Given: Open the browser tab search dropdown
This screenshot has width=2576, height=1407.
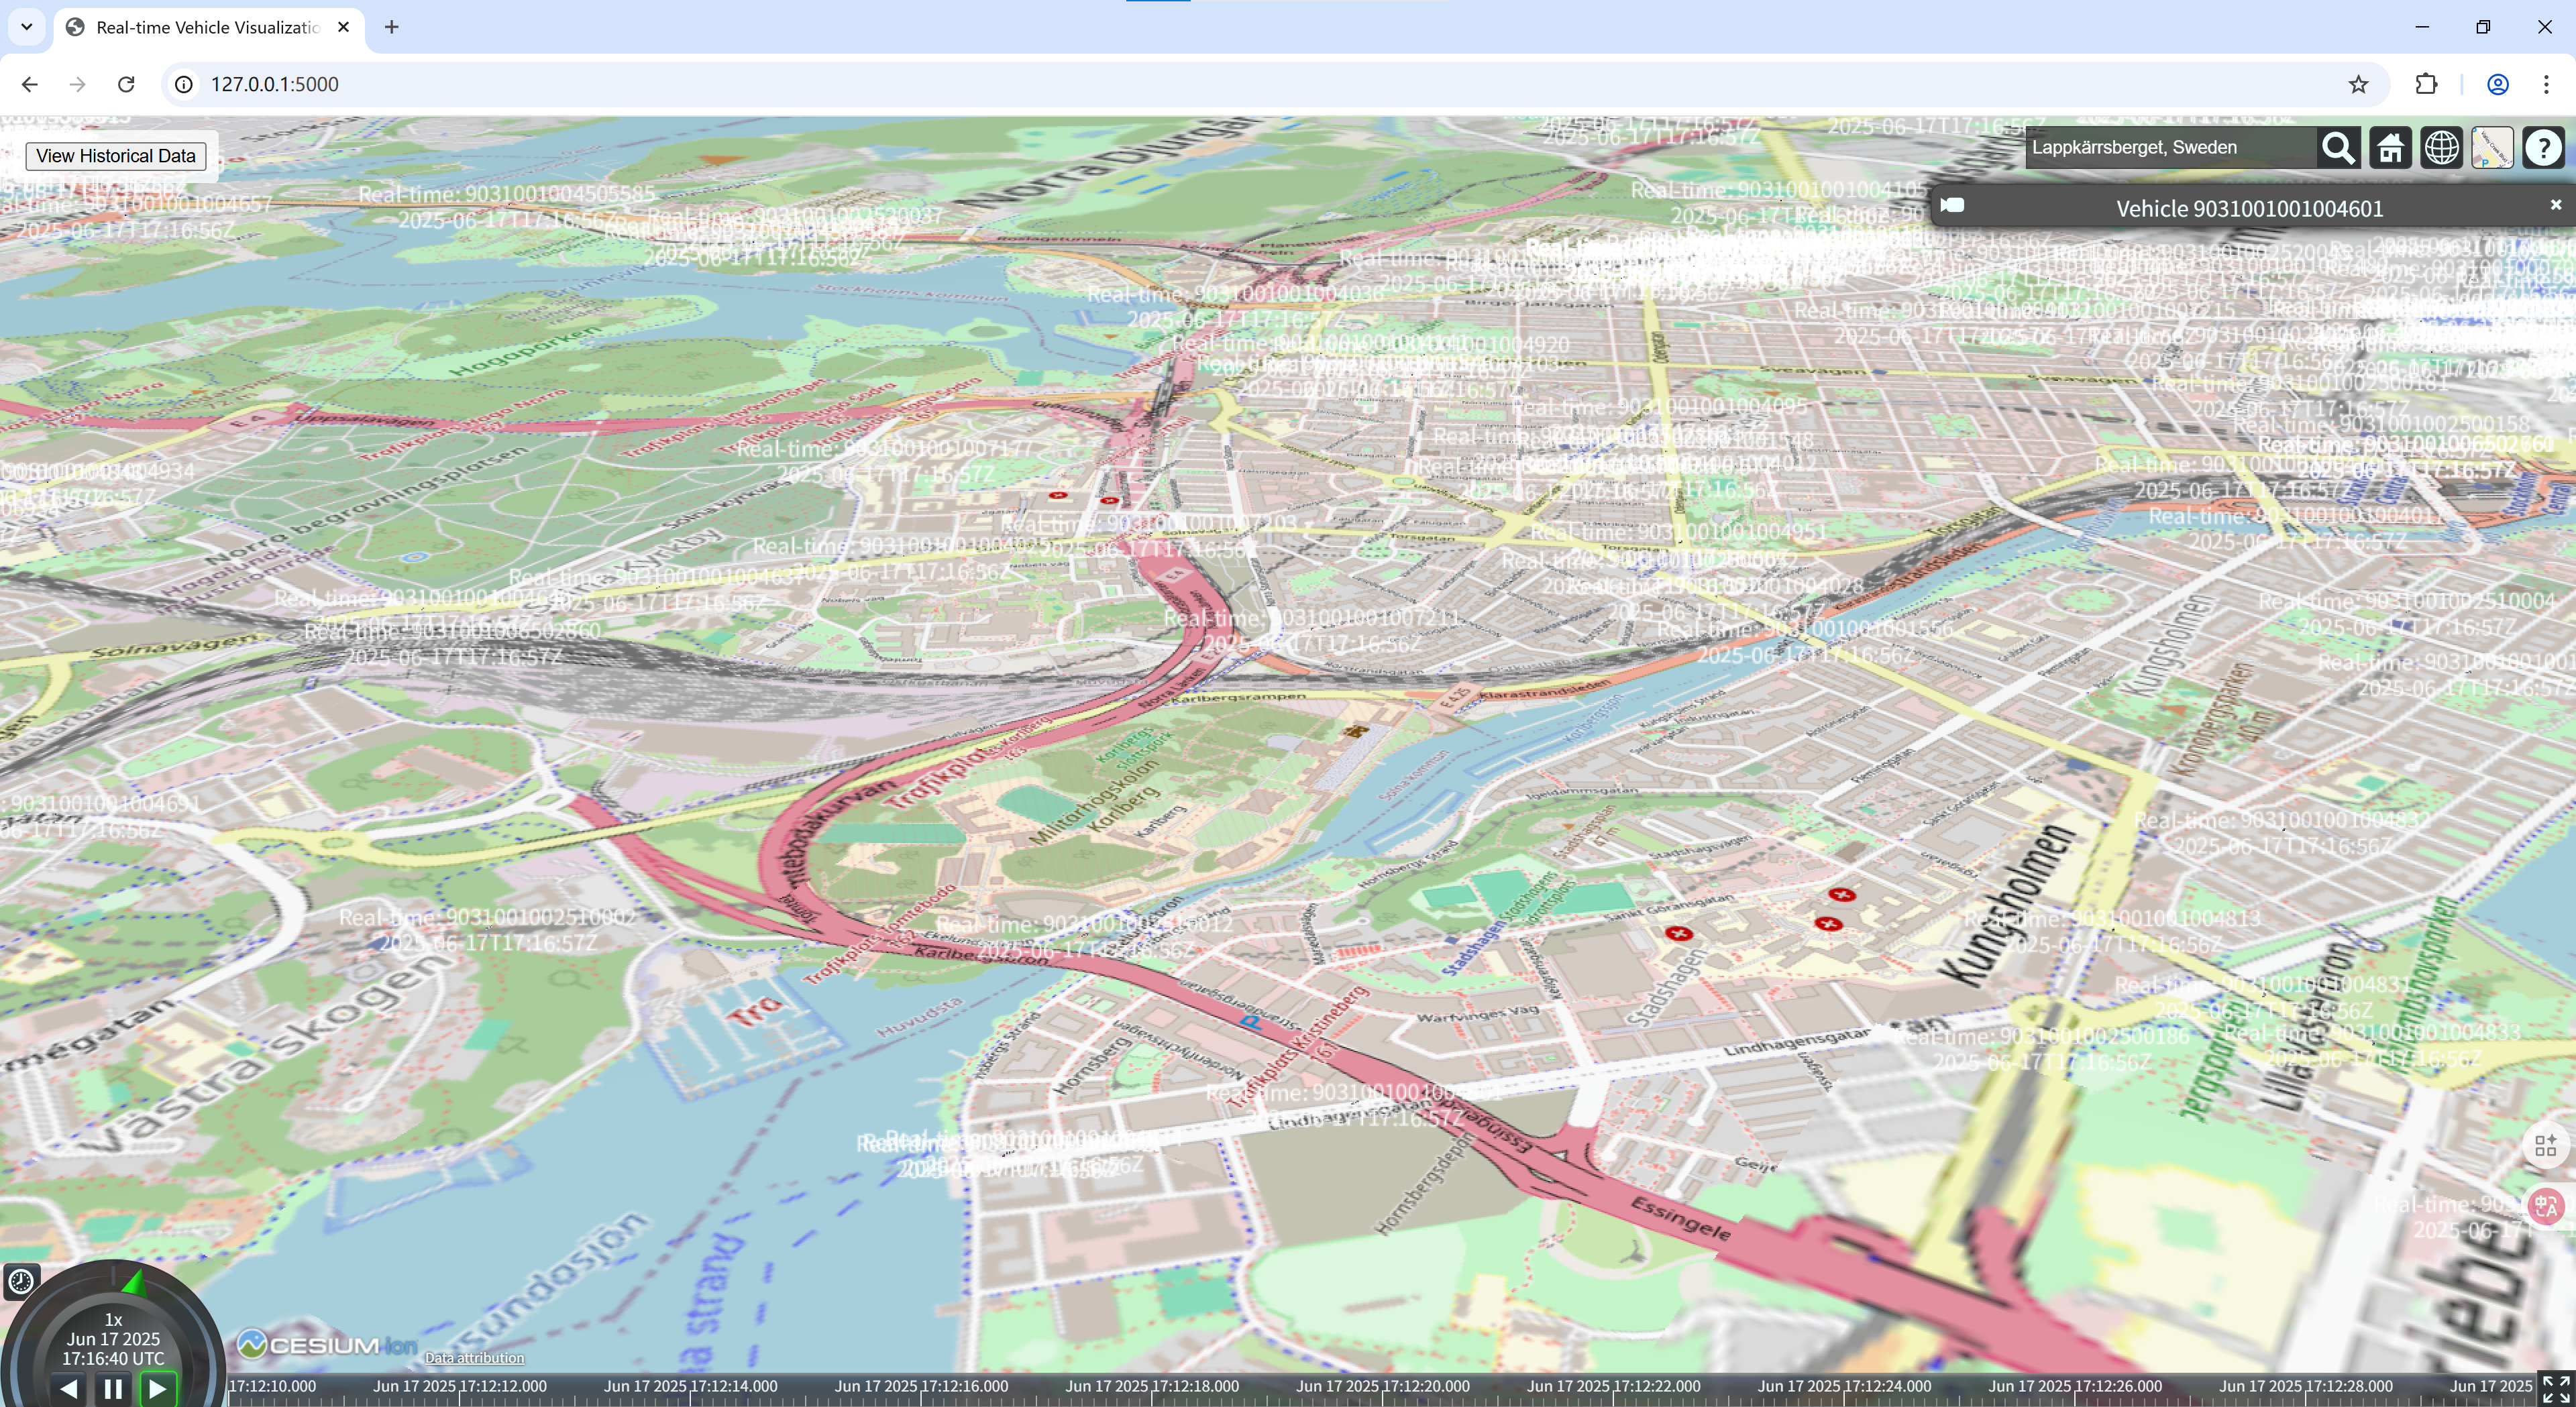Looking at the screenshot, I should pyautogui.click(x=27, y=27).
